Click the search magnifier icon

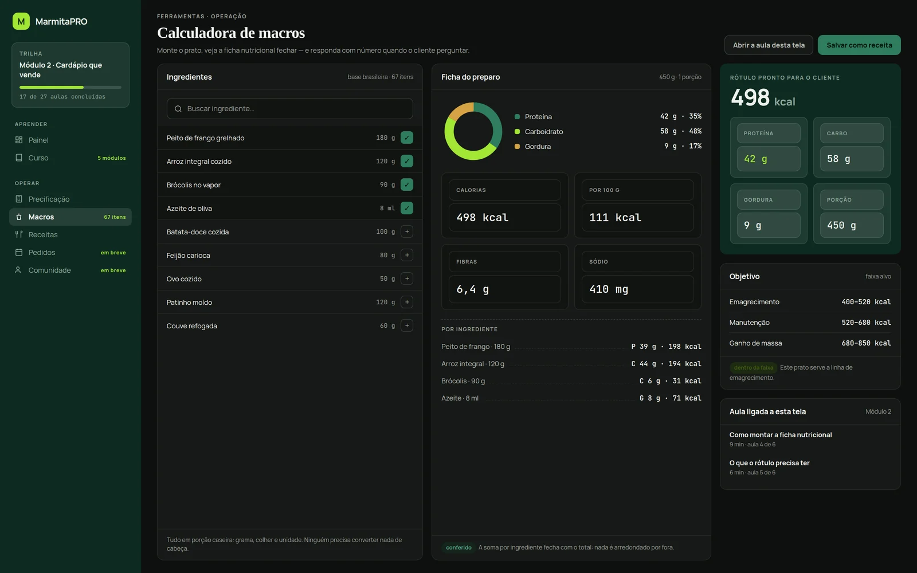click(x=178, y=109)
